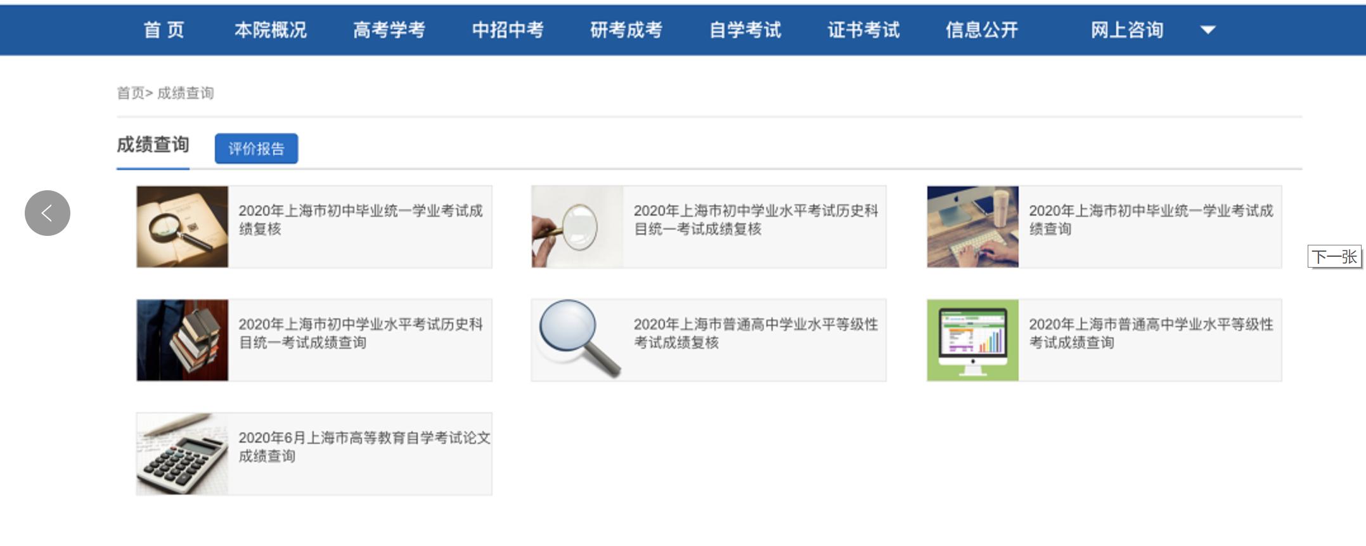Click the stacked books thumbnail image

click(183, 340)
